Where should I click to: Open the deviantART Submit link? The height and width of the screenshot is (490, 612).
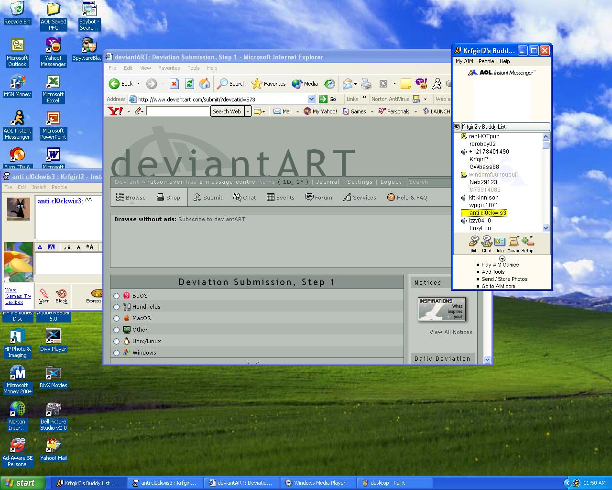tap(208, 197)
